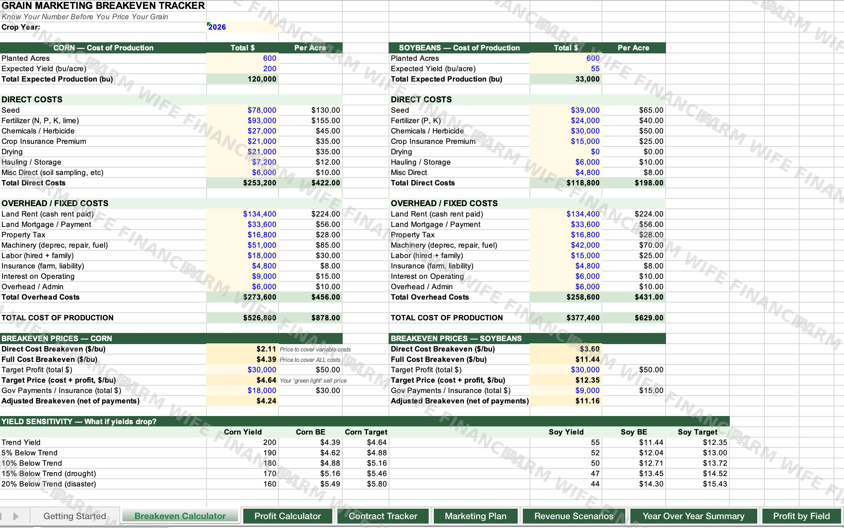Click the SOYBEANS — Cost of Production header
Image resolution: width=844 pixels, height=528 pixels.
click(459, 48)
